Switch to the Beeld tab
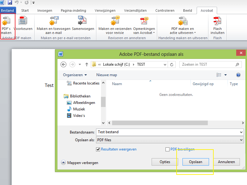 (x=187, y=10)
